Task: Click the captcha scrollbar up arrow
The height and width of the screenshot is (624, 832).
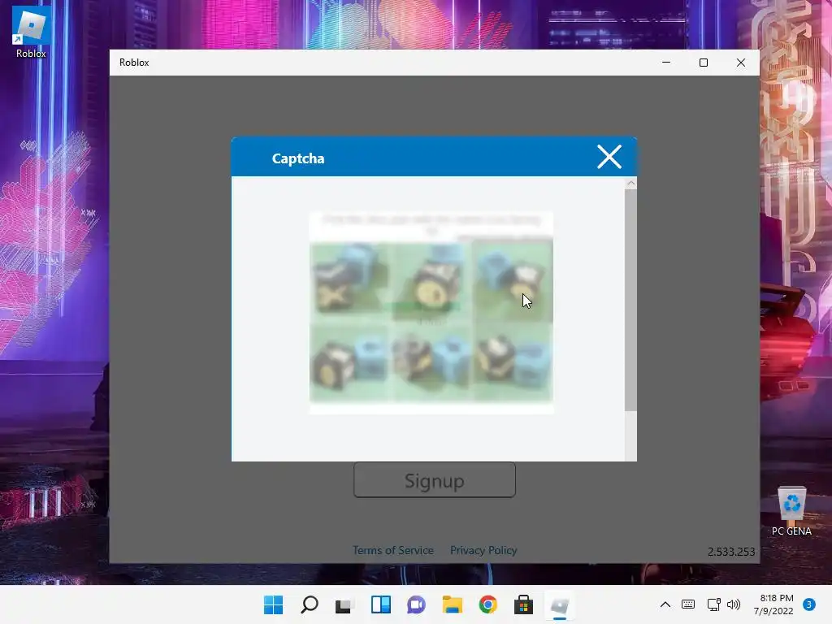Action: point(630,183)
